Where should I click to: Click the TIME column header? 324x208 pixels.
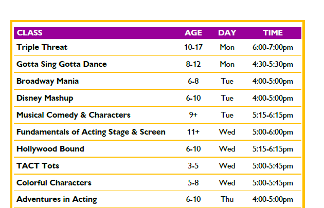pos(273,33)
